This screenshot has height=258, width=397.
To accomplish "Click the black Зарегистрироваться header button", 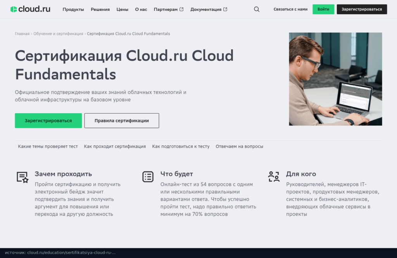I will point(362,9).
